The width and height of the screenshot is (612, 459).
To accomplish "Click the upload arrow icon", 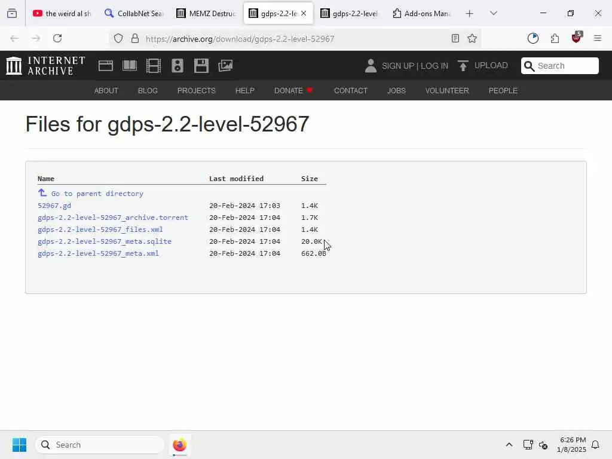I will click(463, 66).
